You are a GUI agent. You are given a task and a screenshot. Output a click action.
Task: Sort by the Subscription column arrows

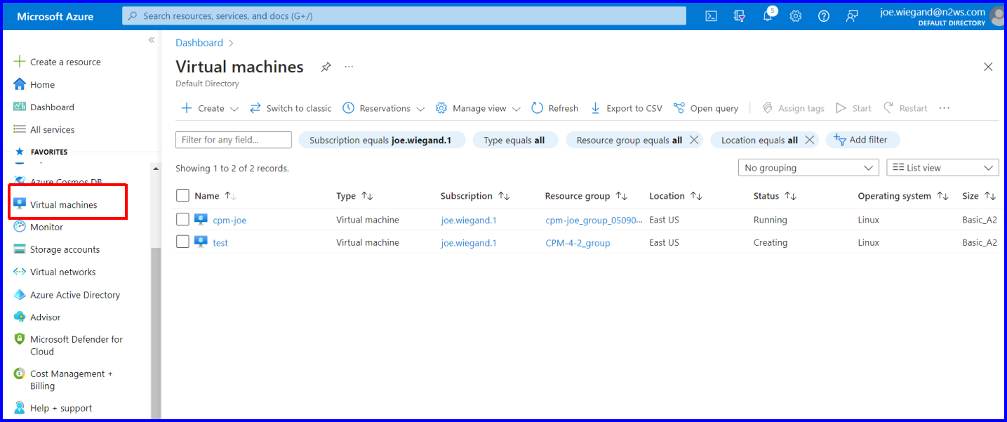(504, 196)
